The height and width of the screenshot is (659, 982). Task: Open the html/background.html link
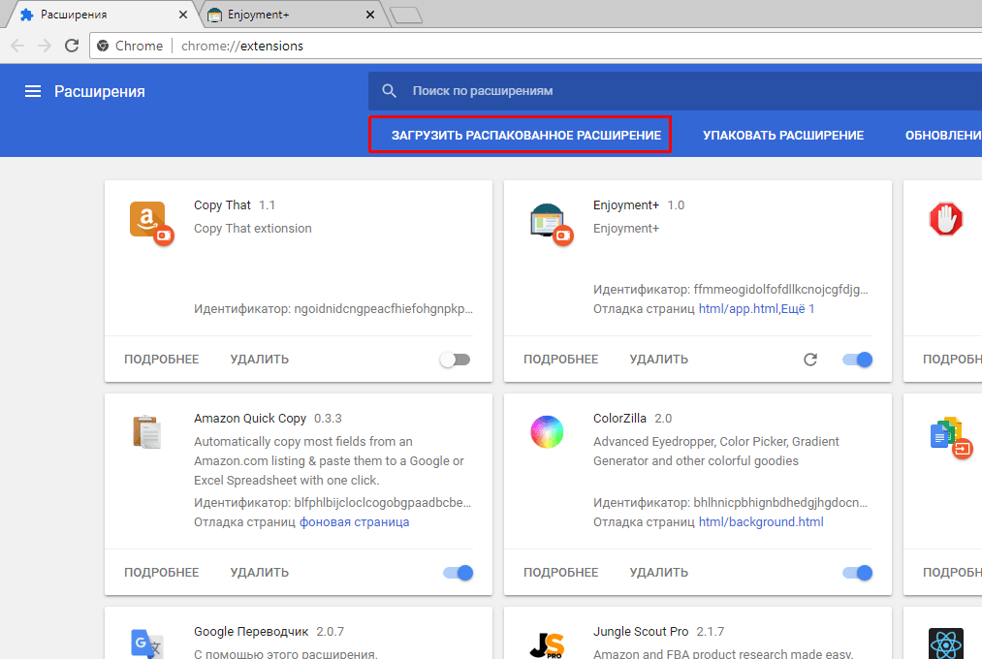click(761, 522)
